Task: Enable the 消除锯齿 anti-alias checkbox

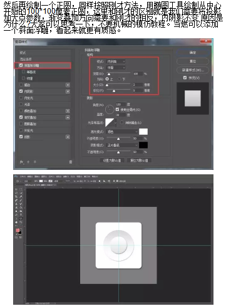Action: coord(122,122)
